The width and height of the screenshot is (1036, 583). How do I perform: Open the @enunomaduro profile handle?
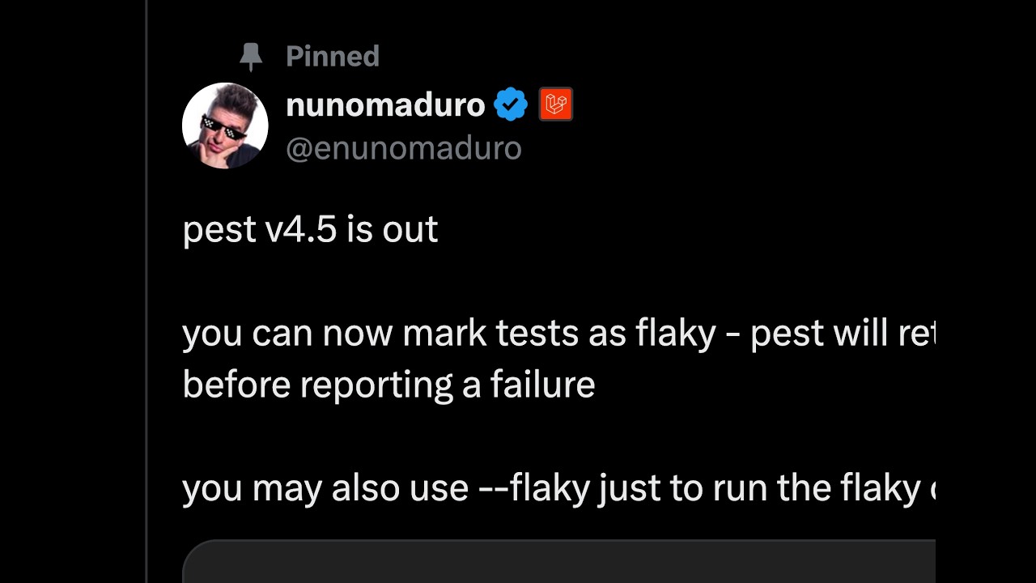(404, 147)
